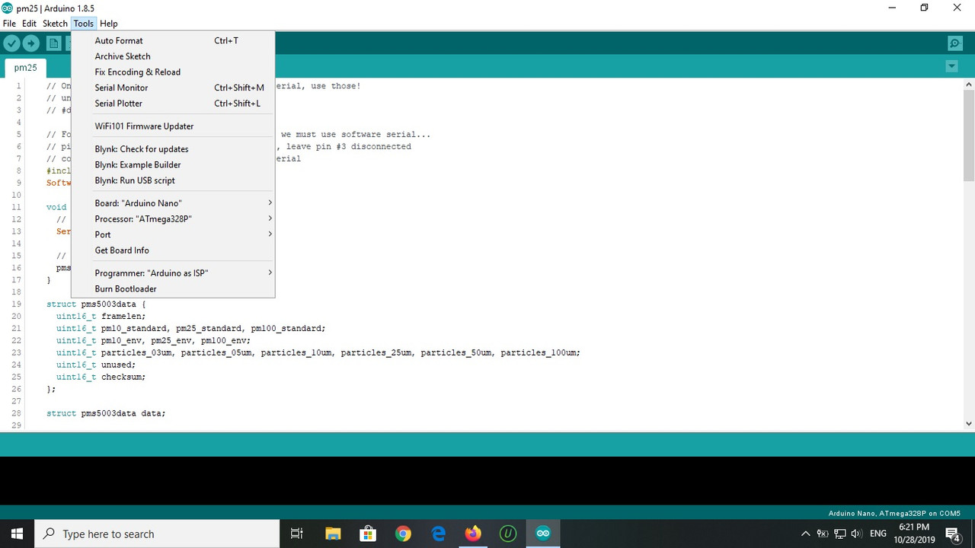
Task: Open the Help menu
Action: pyautogui.click(x=109, y=24)
